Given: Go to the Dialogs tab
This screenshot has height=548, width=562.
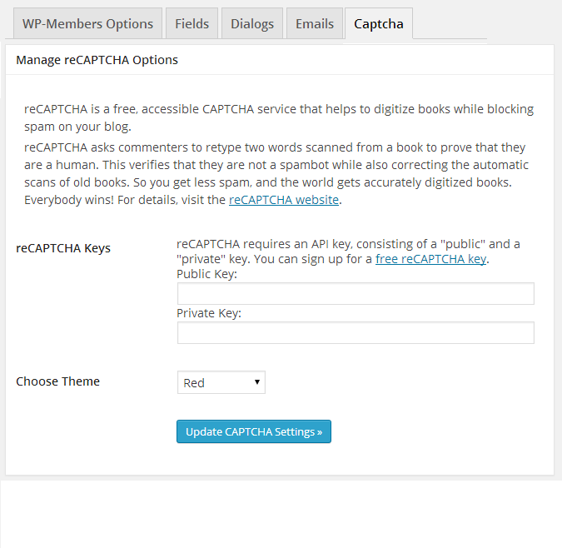Looking at the screenshot, I should [251, 23].
